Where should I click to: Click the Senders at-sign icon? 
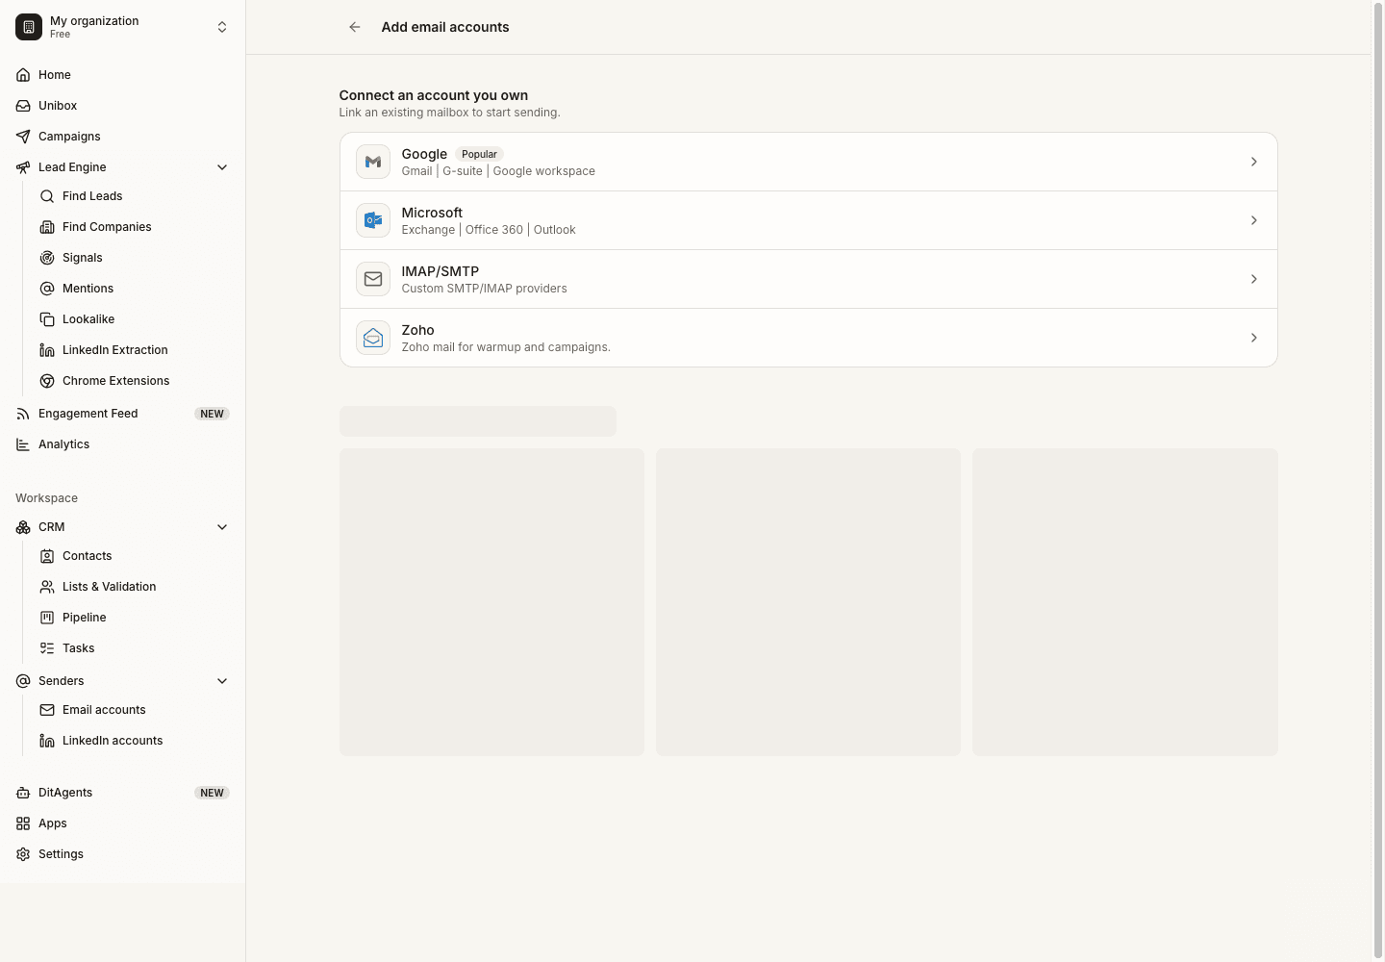click(23, 681)
